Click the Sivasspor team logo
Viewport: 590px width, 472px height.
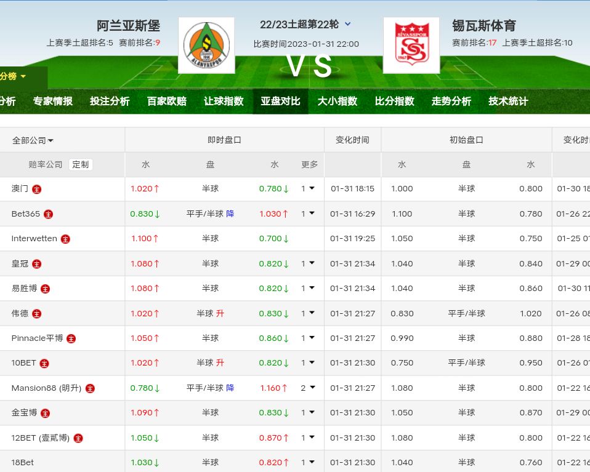coord(411,46)
